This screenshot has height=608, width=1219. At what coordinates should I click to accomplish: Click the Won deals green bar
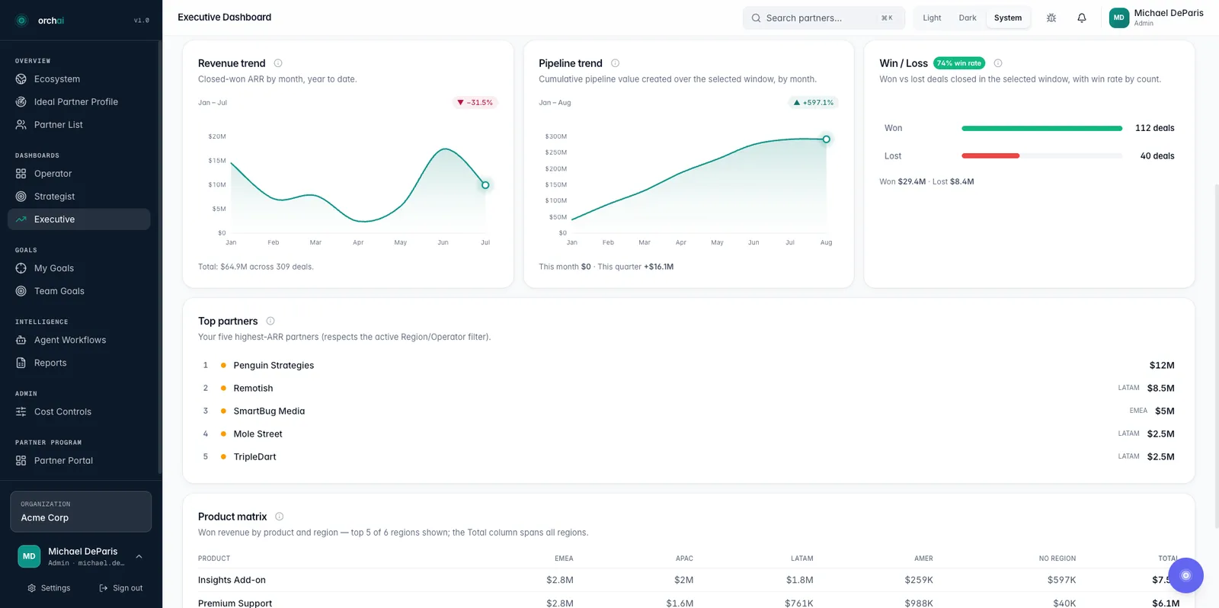tap(1041, 128)
